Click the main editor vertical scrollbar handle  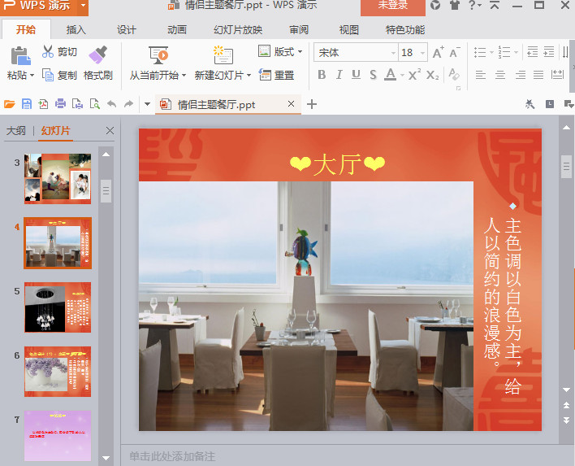pyautogui.click(x=566, y=167)
